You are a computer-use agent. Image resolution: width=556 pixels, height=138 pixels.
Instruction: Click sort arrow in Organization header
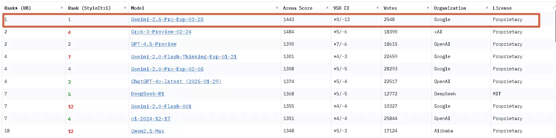487,8
